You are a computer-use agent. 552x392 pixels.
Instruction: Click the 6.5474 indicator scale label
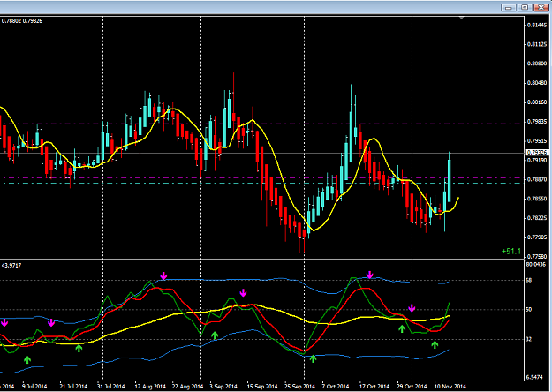[534, 377]
